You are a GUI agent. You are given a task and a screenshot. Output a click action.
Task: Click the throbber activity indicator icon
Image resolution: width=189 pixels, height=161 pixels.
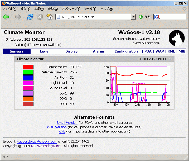pyautogui.click(x=185, y=9)
